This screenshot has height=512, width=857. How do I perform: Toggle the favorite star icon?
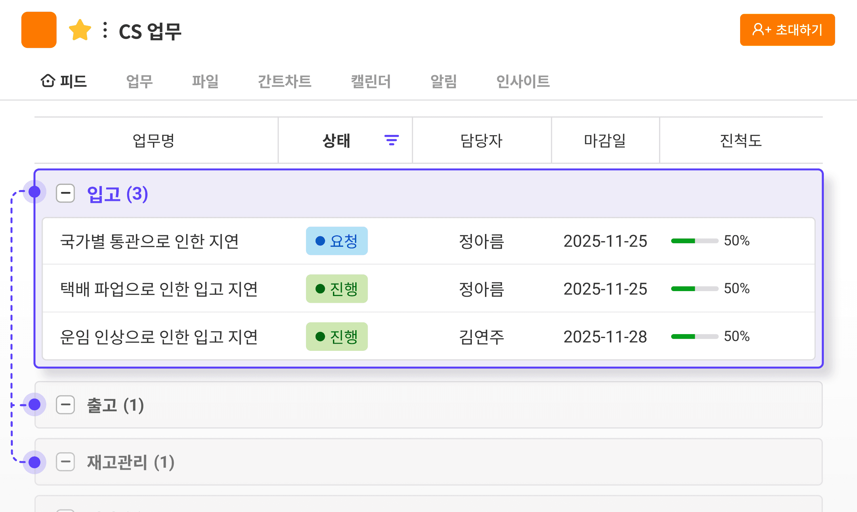tap(80, 31)
